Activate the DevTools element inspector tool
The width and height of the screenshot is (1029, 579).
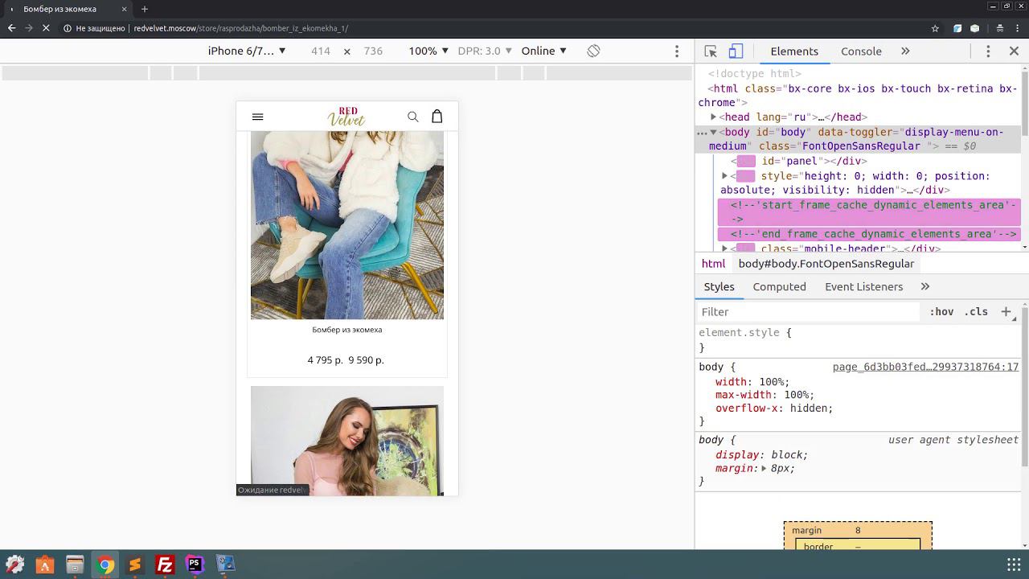[x=711, y=51]
